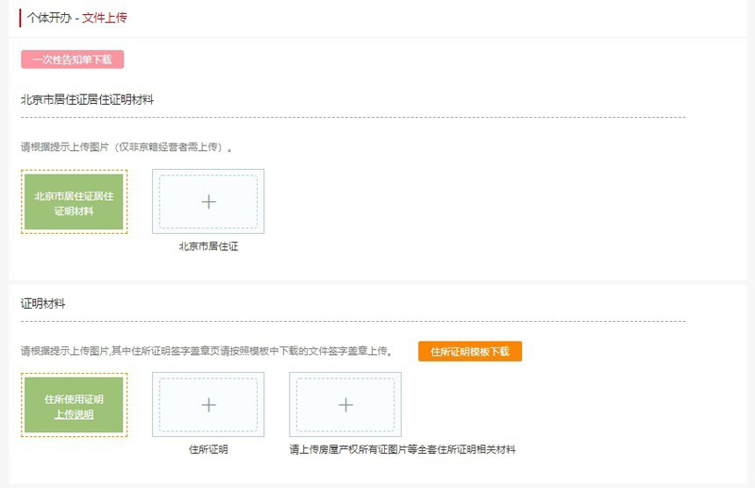
Task: Click the 住所证明 caption under upload box
Action: pyautogui.click(x=208, y=449)
